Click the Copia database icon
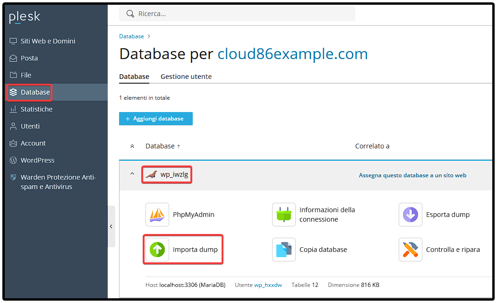 click(283, 250)
